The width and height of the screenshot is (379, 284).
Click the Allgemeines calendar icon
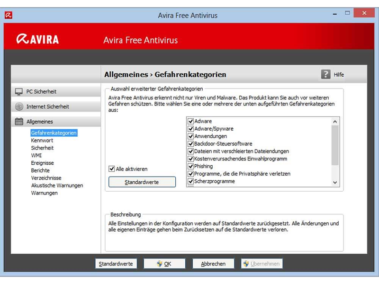click(x=19, y=122)
